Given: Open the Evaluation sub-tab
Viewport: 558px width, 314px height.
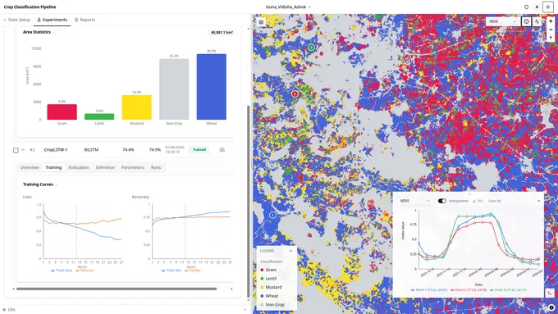Looking at the screenshot, I should 78,167.
